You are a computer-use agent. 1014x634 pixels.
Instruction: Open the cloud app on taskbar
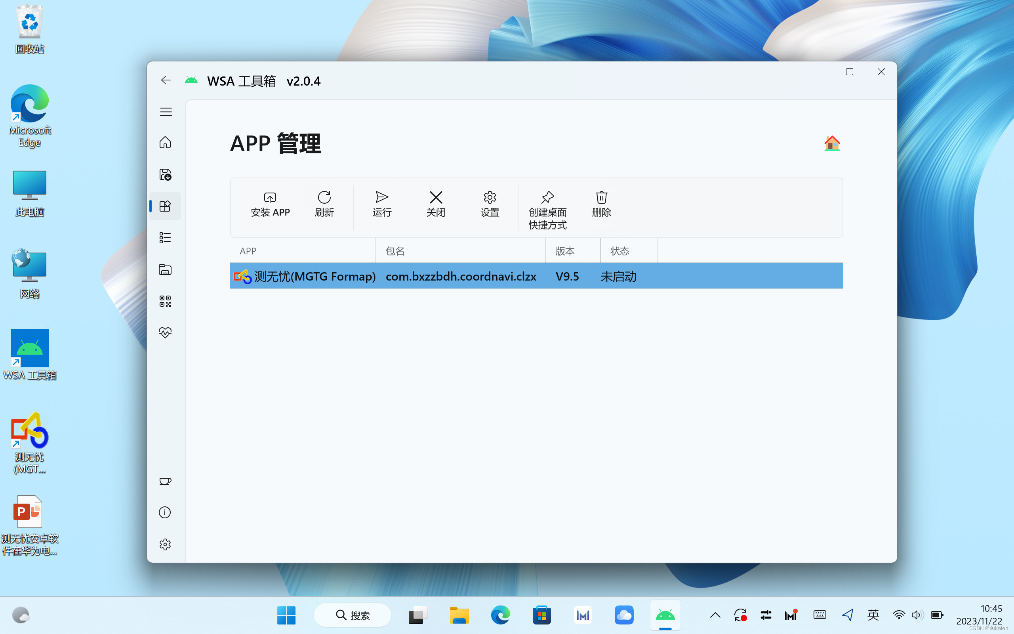point(624,615)
